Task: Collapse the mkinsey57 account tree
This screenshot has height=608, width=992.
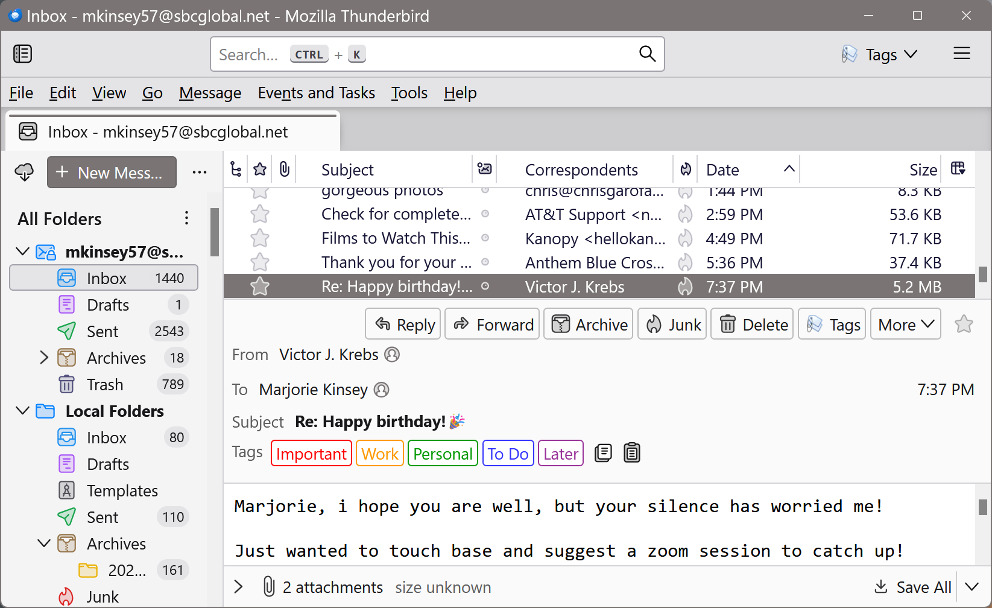Action: point(23,252)
